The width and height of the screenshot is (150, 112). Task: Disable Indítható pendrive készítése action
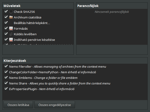coord(6,40)
